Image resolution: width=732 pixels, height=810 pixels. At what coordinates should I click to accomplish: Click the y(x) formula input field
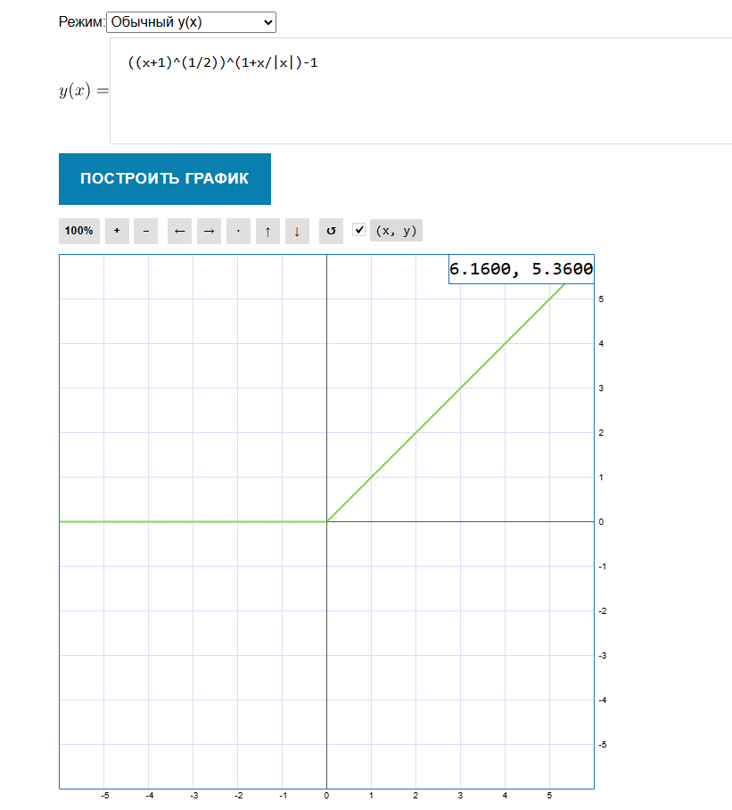420,91
